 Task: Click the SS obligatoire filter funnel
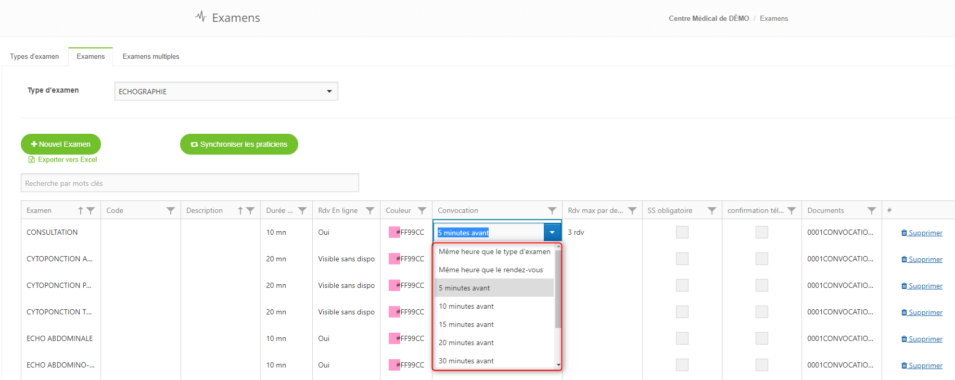coord(711,211)
